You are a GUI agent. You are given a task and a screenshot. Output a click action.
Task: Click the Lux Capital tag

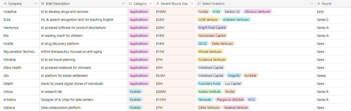233,83
